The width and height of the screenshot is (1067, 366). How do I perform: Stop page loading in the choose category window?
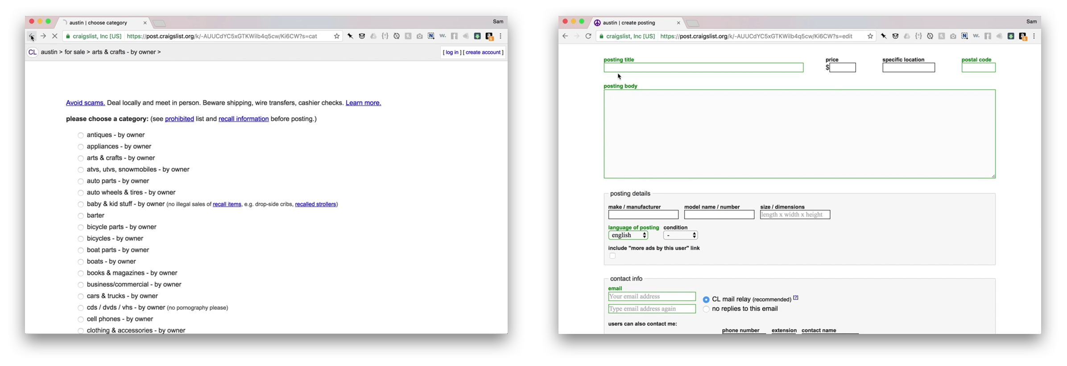(x=55, y=36)
